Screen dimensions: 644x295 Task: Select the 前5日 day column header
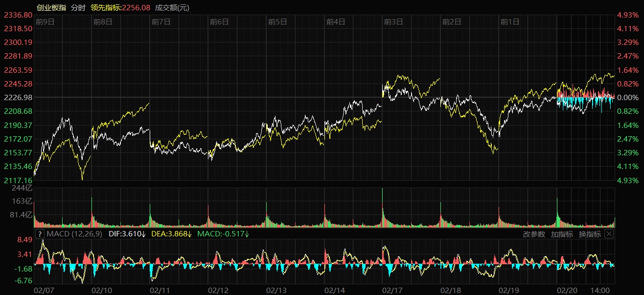(277, 21)
